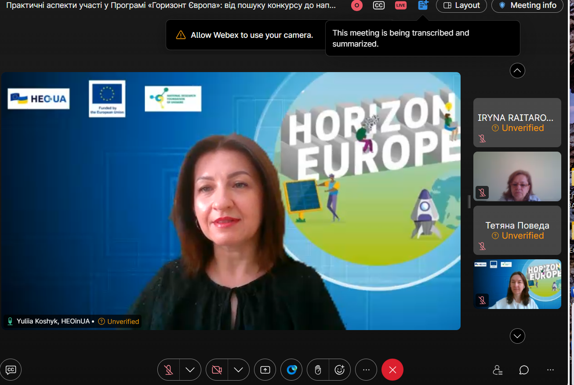Open audio options dropdown arrow
Image resolution: width=574 pixels, height=385 pixels.
[190, 370]
